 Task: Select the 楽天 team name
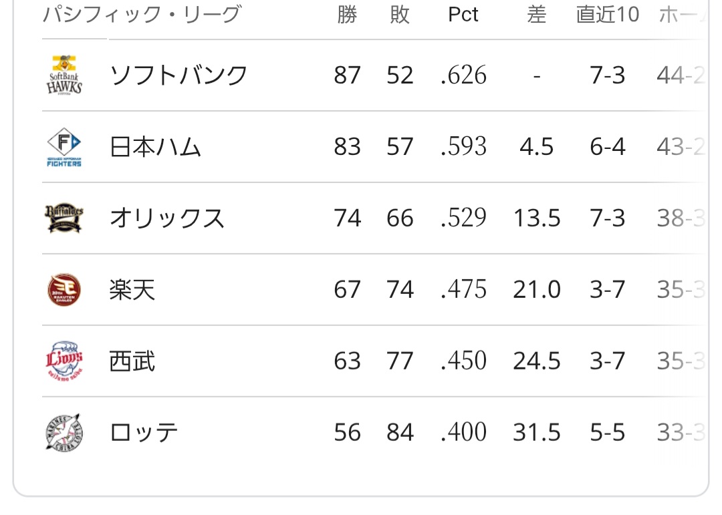tap(132, 290)
